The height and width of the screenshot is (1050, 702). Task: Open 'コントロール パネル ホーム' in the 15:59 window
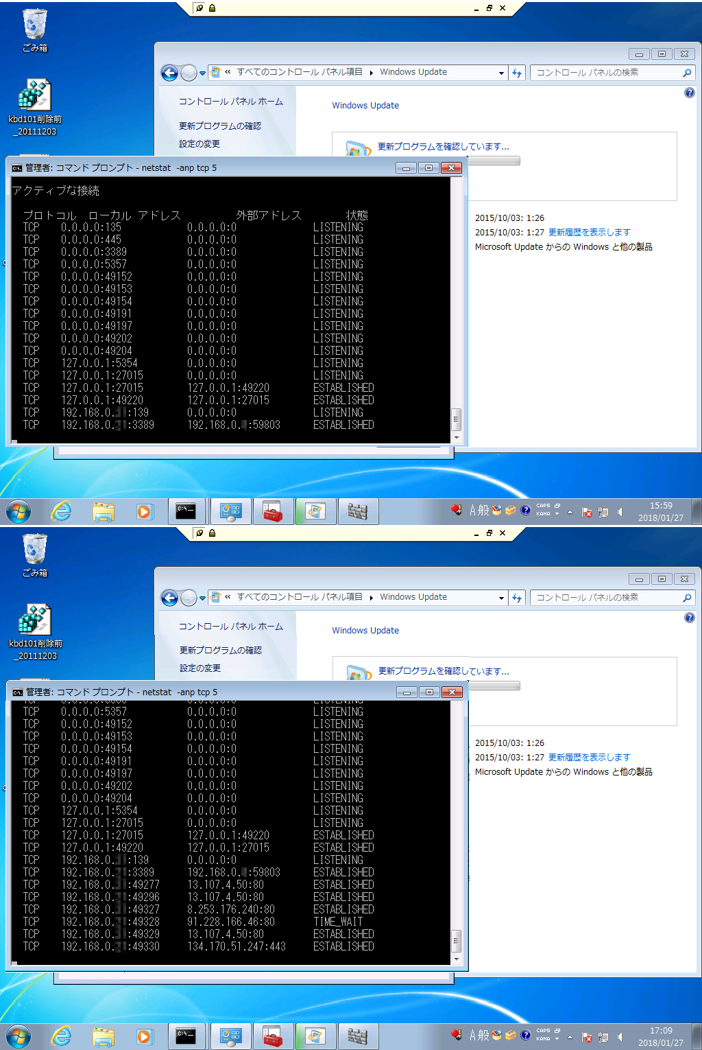pyautogui.click(x=230, y=102)
